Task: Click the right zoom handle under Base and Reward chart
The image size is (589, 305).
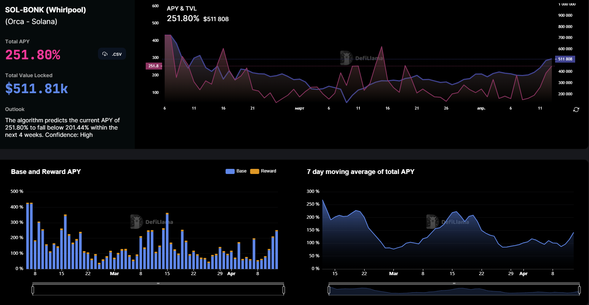Action: 283,290
